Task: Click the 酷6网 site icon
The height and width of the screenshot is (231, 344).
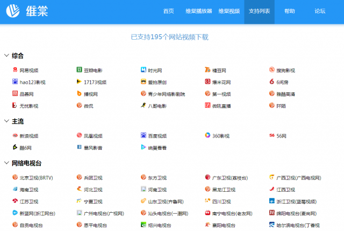Action: [15, 147]
